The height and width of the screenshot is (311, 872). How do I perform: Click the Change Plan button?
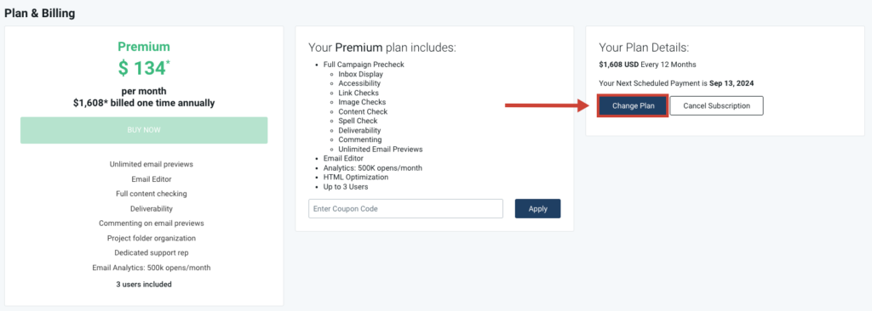(x=633, y=105)
